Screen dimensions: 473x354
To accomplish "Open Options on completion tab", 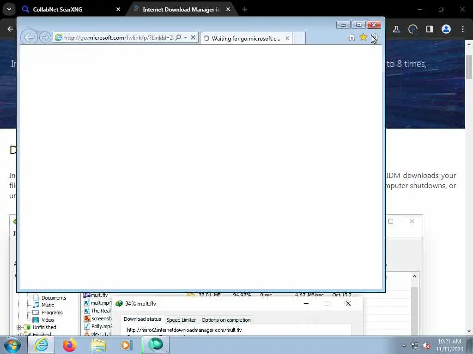I will point(226,320).
